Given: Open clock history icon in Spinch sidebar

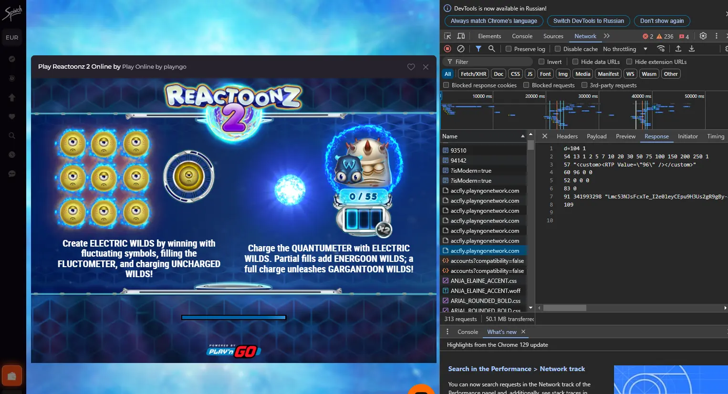Looking at the screenshot, I should click(12, 155).
